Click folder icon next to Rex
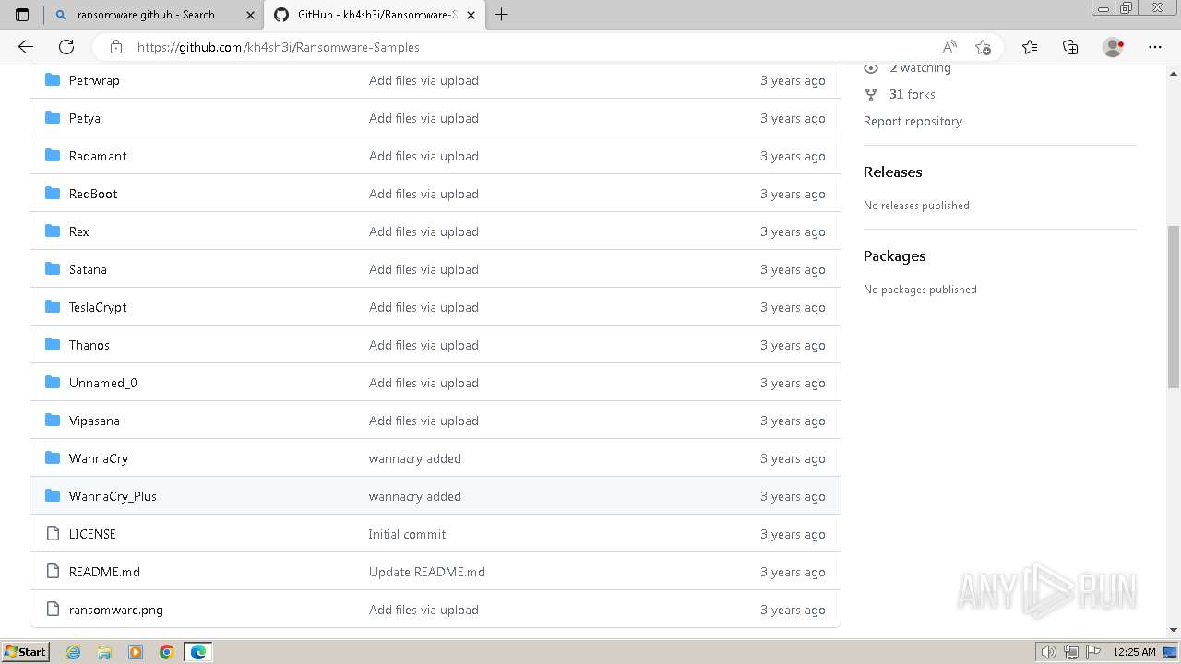Screen dimensions: 1181x664 tap(53, 231)
